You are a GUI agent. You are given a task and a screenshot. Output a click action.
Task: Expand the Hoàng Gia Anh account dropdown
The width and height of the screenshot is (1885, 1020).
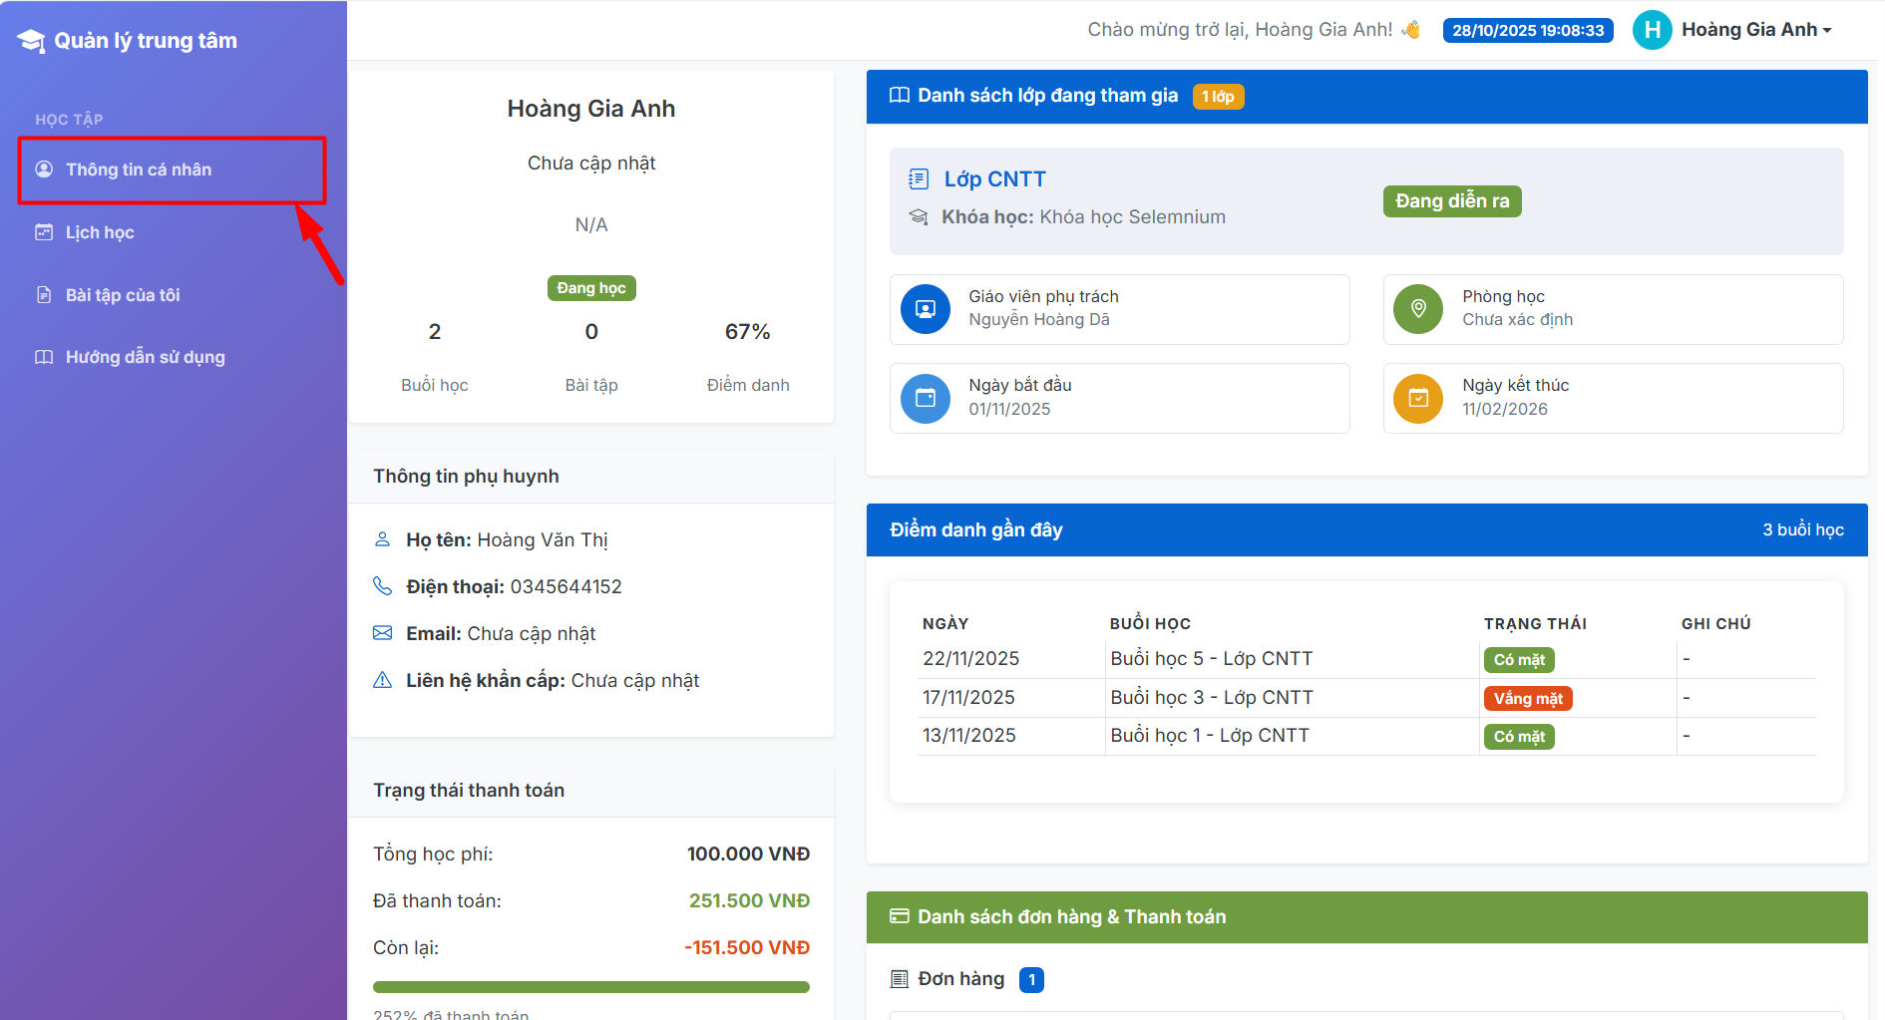(x=1756, y=30)
